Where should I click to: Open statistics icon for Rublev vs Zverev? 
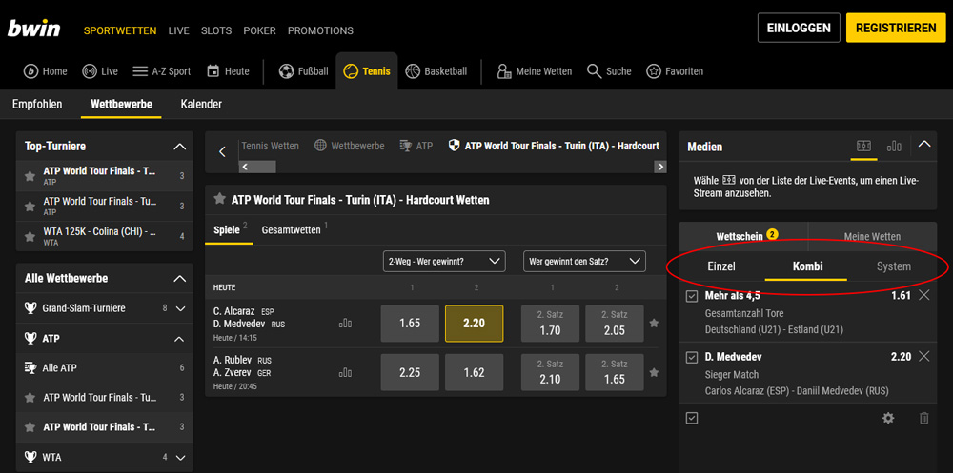coord(345,372)
